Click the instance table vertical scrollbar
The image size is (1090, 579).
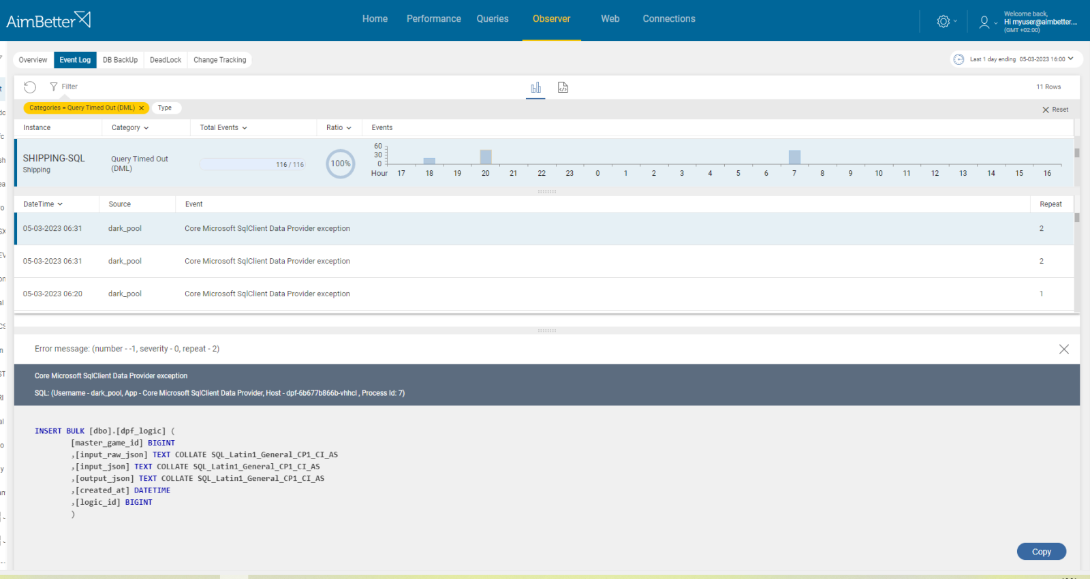(x=1077, y=153)
